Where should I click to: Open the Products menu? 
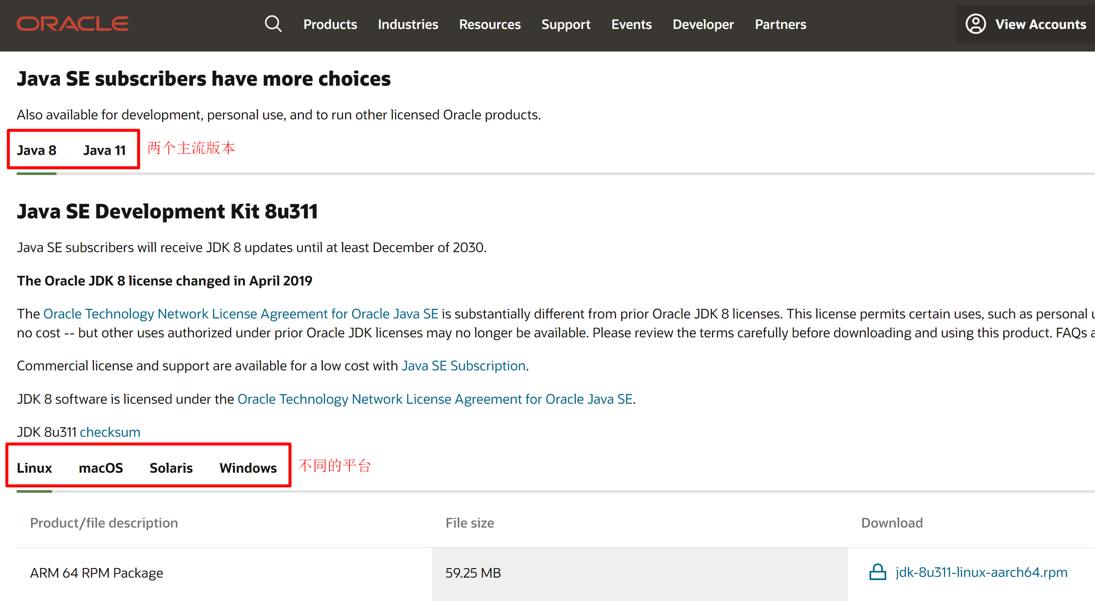point(330,24)
